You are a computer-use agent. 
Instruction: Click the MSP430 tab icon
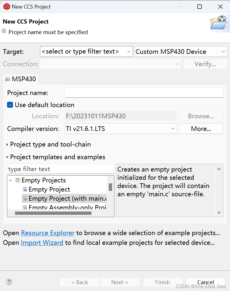click(8, 79)
